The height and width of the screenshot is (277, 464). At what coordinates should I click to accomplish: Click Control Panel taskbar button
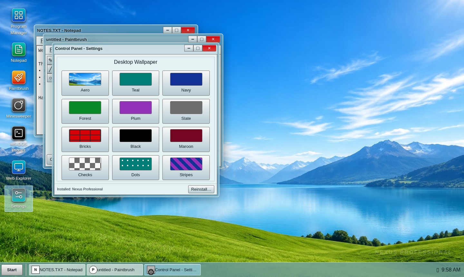[172, 270]
